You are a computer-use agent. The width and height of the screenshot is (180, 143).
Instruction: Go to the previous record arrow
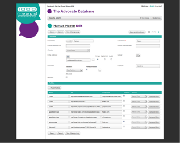(x=149, y=32)
